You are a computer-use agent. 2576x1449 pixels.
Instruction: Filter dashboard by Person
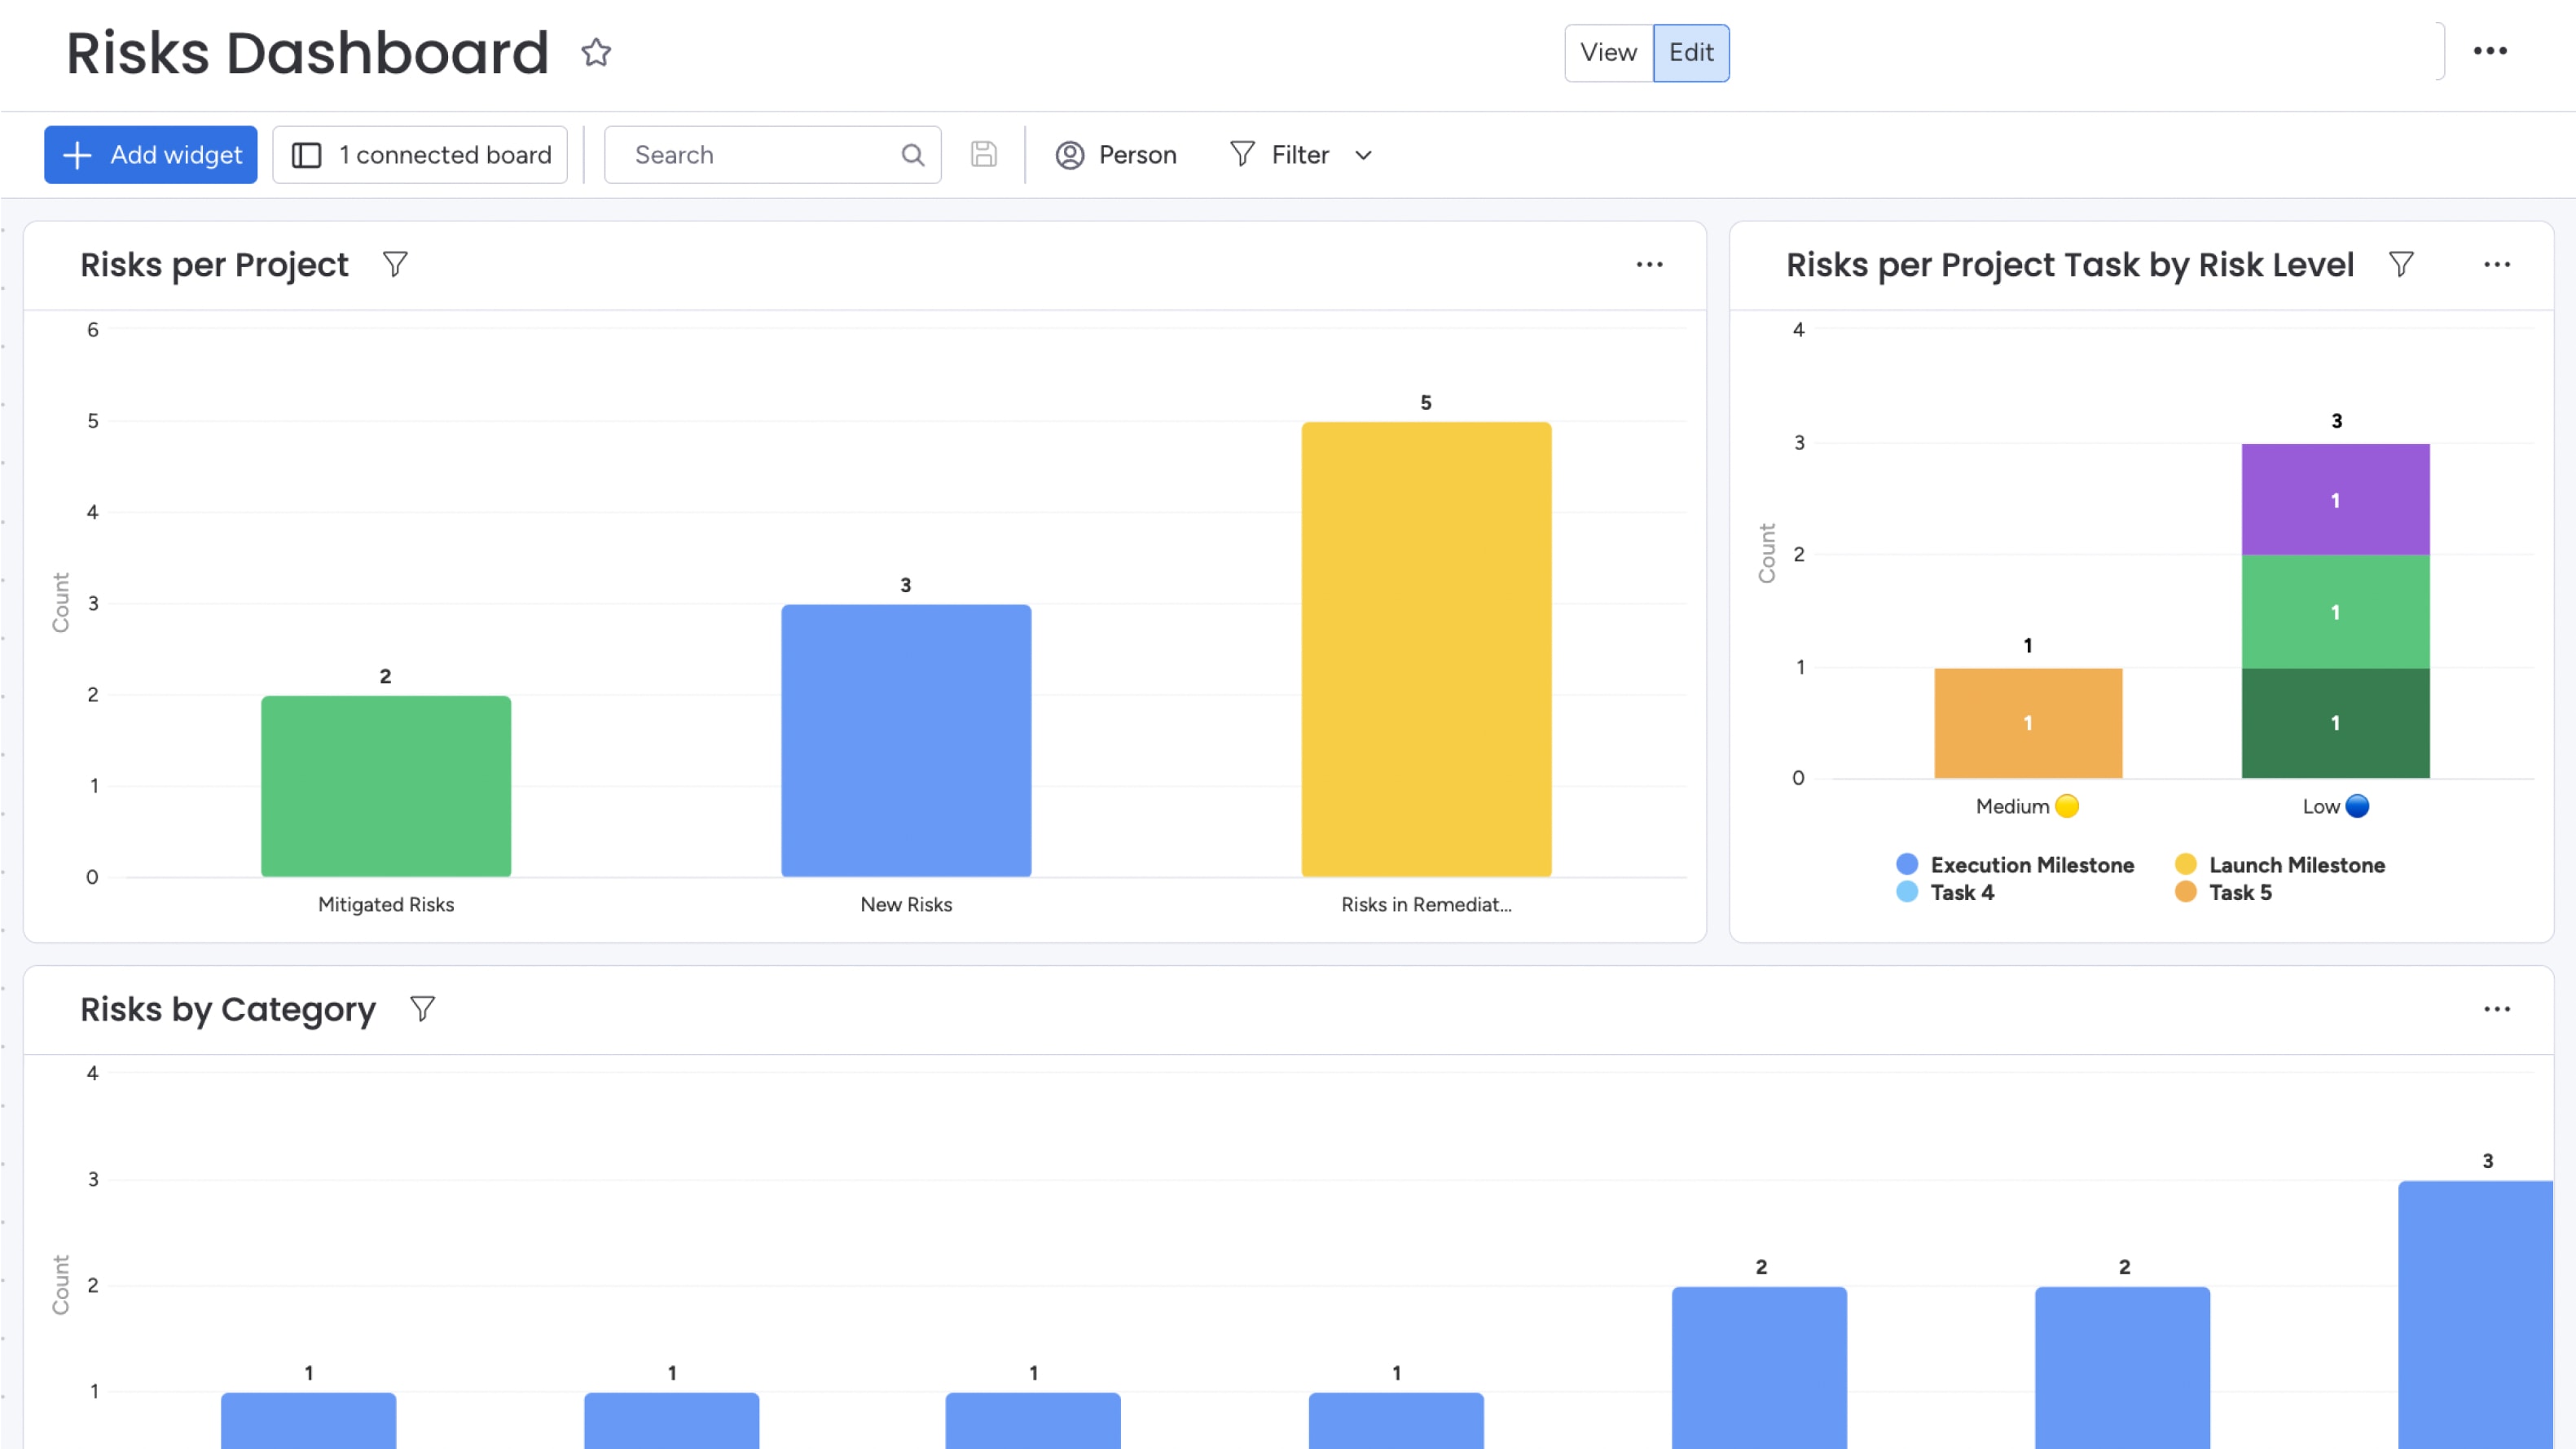click(1116, 155)
